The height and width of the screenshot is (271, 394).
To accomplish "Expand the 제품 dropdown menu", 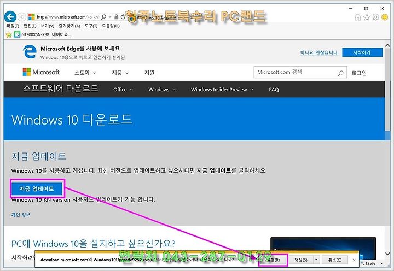I will (x=120, y=73).
